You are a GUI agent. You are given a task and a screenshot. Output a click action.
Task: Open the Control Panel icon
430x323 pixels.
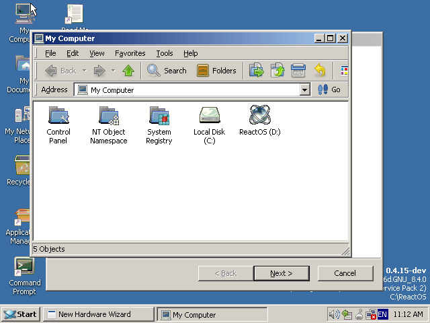pos(58,125)
